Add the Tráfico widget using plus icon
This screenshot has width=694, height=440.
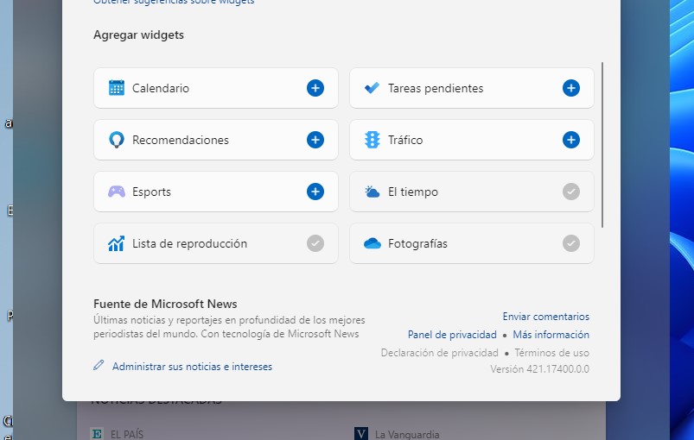pos(571,140)
